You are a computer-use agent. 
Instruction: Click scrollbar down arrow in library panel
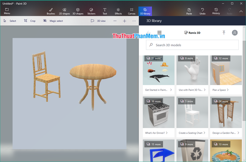(x=244, y=160)
